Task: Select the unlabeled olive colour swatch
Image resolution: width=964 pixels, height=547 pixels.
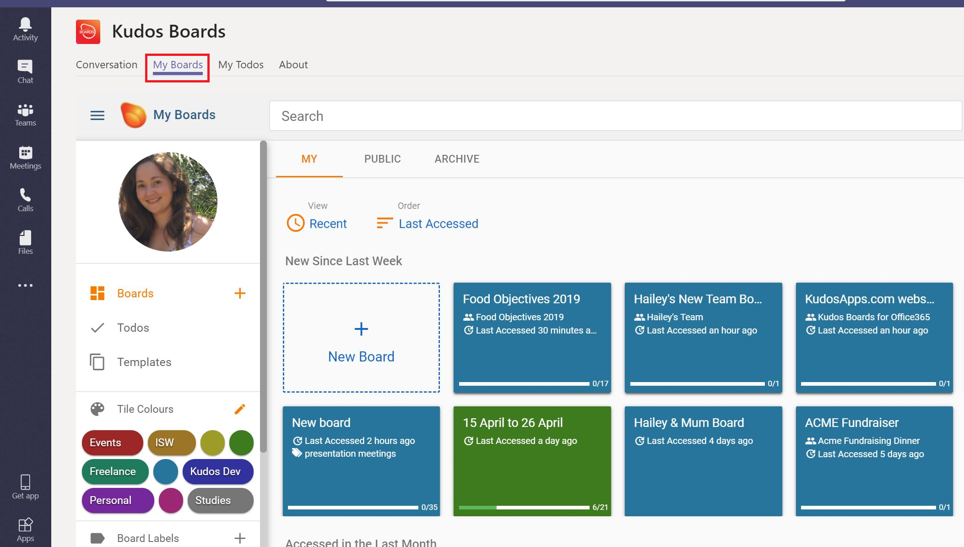Action: tap(212, 443)
